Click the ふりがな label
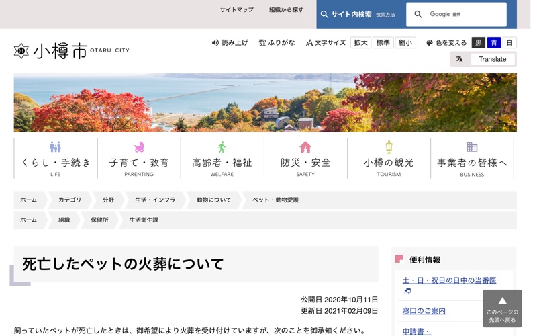The height and width of the screenshot is (336, 537). (x=281, y=42)
